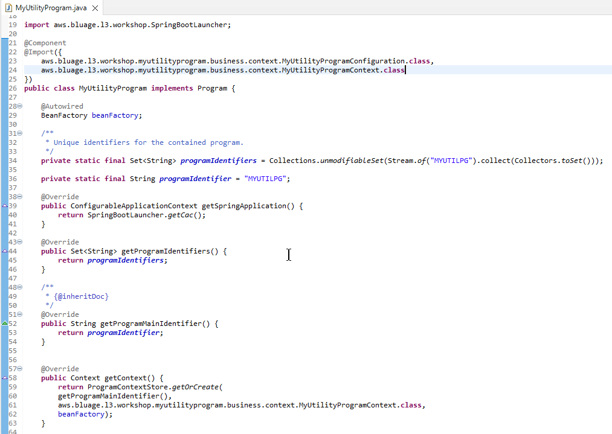Click the green override marker on line 52
The image size is (612, 434).
(x=5, y=324)
